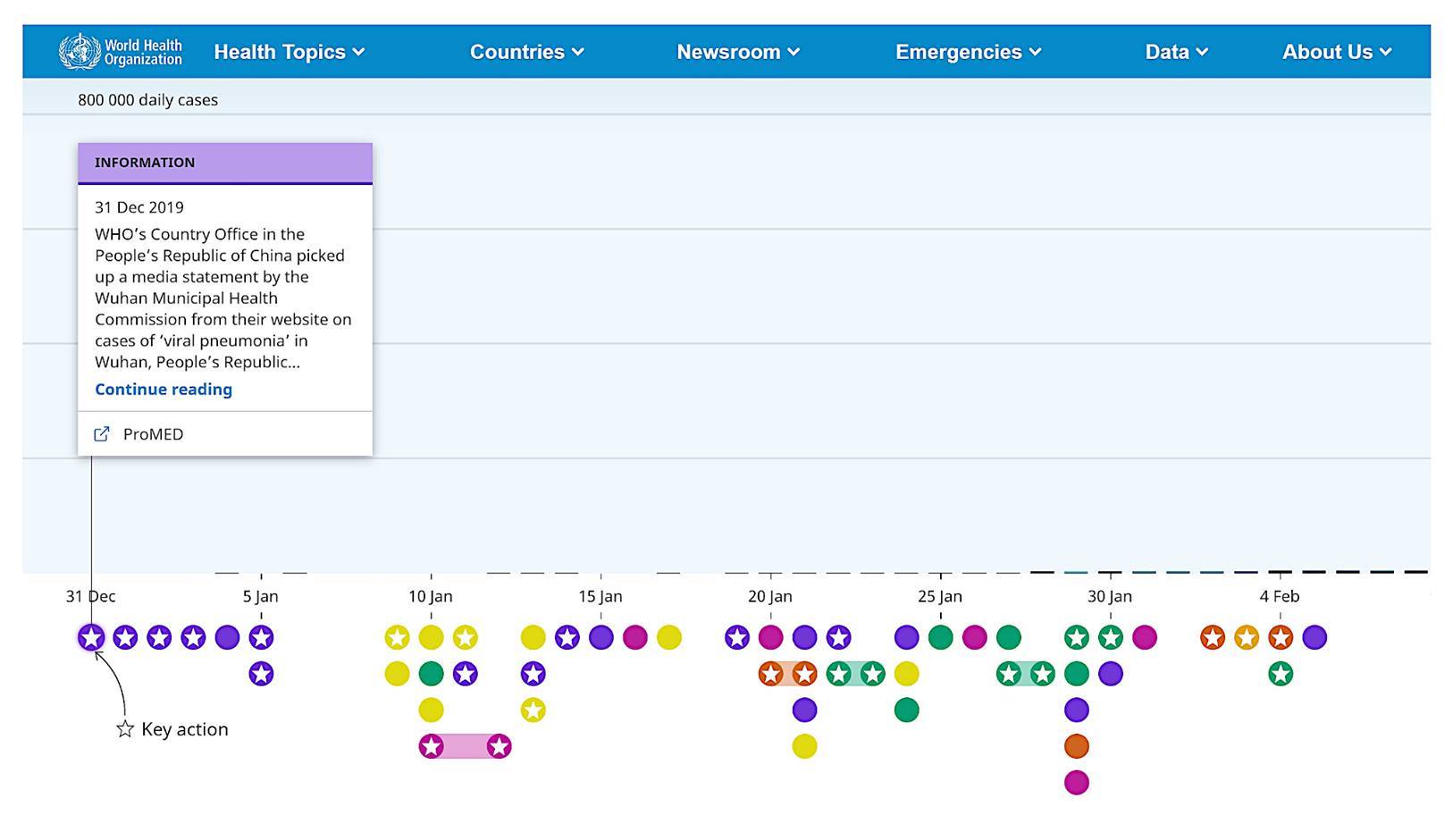The height and width of the screenshot is (815, 1453).
Task: Select the bottom magenta dot under 29 Jan
Action: (x=1076, y=783)
